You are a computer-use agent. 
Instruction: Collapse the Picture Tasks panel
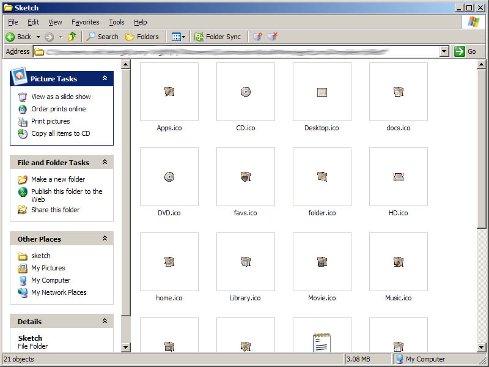(105, 78)
